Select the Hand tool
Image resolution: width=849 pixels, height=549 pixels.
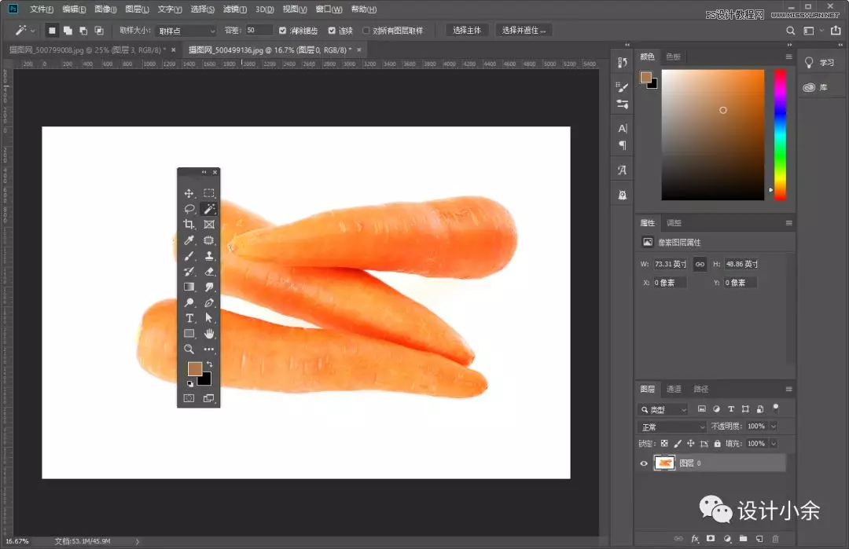tap(209, 334)
